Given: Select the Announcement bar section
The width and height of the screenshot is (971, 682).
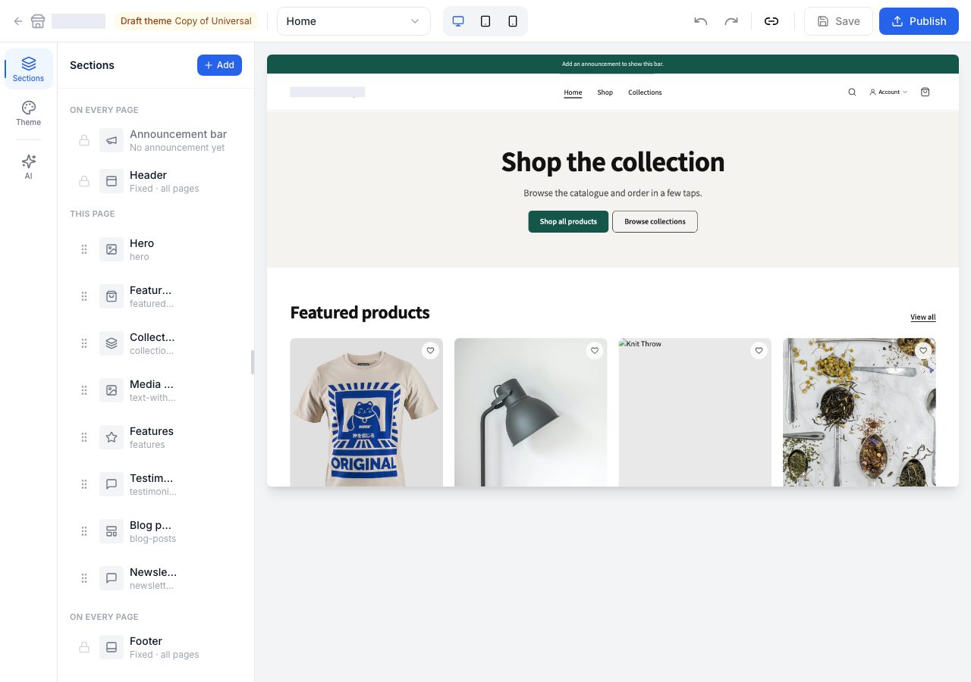Looking at the screenshot, I should coord(156,140).
